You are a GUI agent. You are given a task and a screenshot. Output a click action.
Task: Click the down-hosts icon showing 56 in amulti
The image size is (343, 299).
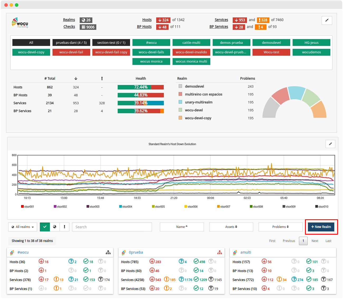click(x=264, y=261)
